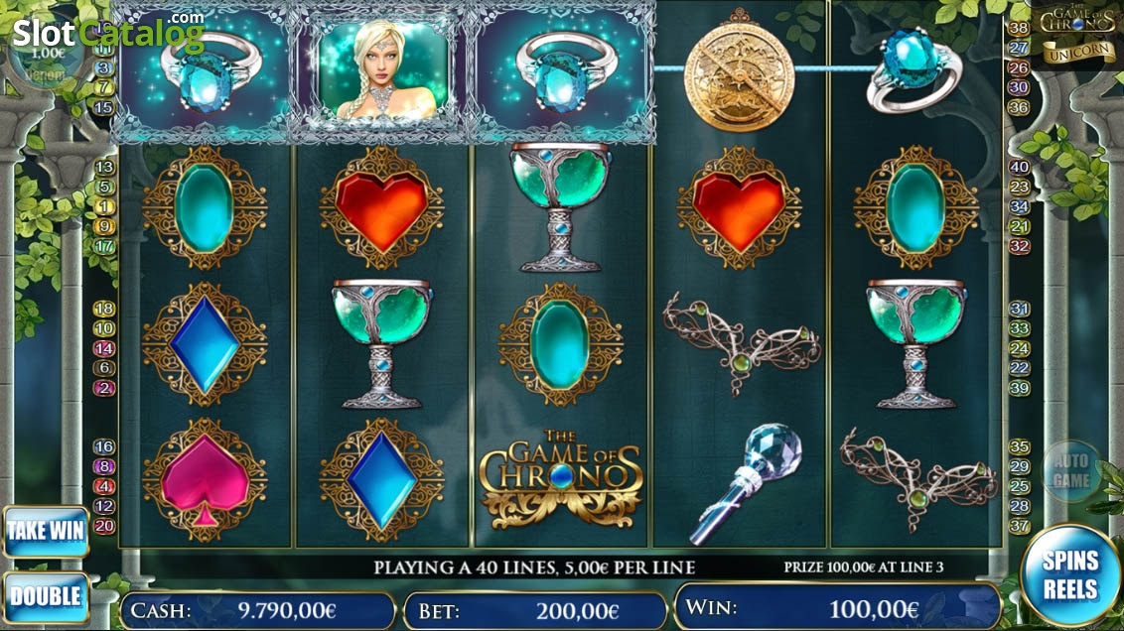Click the pink spade symbol

tap(205, 480)
